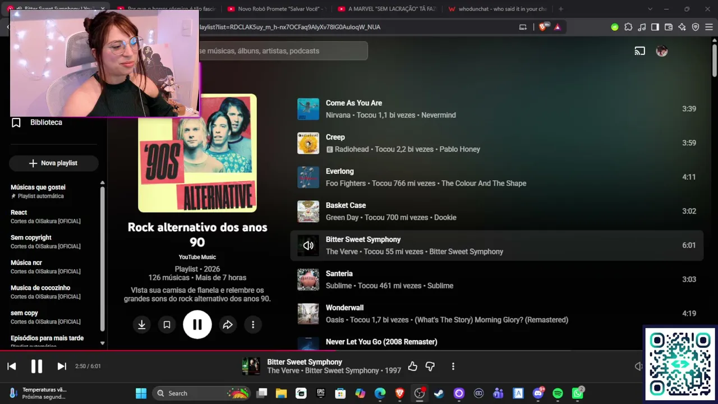Click the install app icon in address bar

tap(523, 27)
